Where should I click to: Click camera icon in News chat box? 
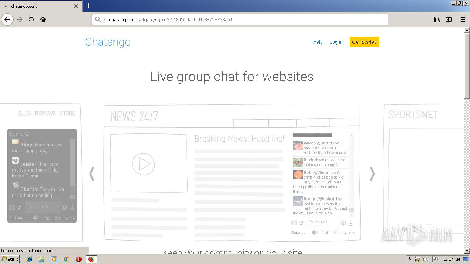(294, 223)
